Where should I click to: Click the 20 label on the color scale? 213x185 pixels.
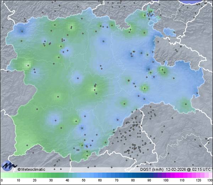pyautogui.click(x=34, y=180)
